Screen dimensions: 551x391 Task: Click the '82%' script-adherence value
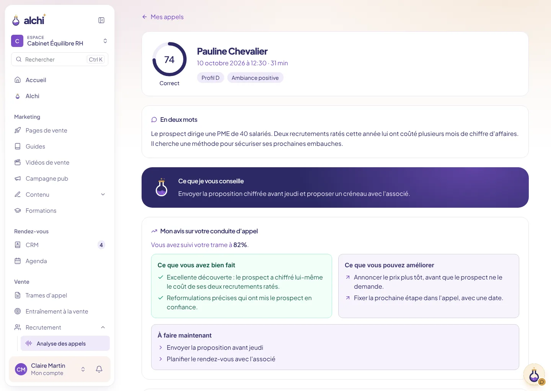coord(240,245)
